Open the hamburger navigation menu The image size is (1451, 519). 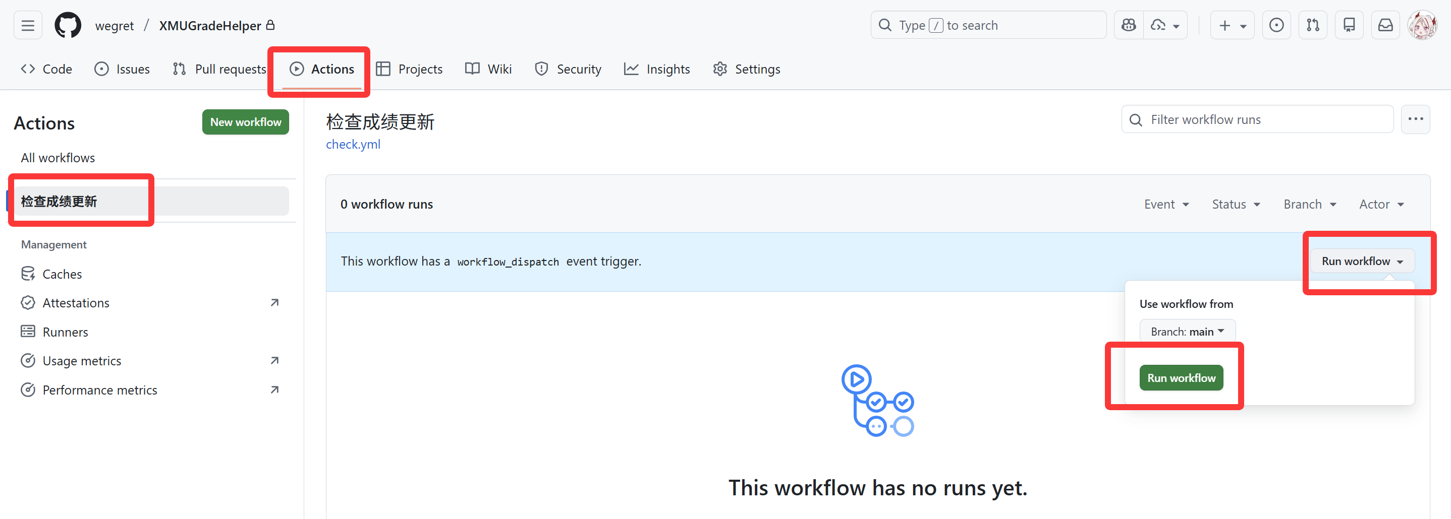pyautogui.click(x=28, y=25)
